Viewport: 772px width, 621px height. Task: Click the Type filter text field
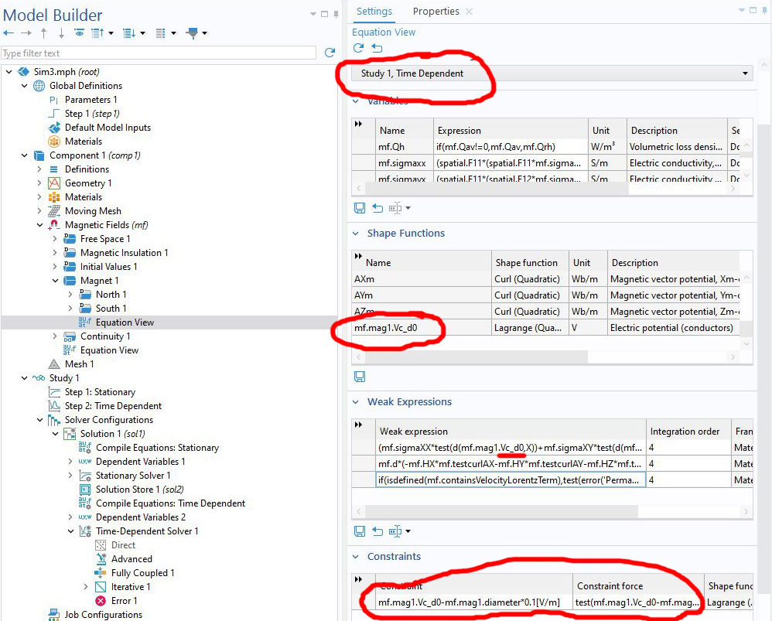coord(159,53)
